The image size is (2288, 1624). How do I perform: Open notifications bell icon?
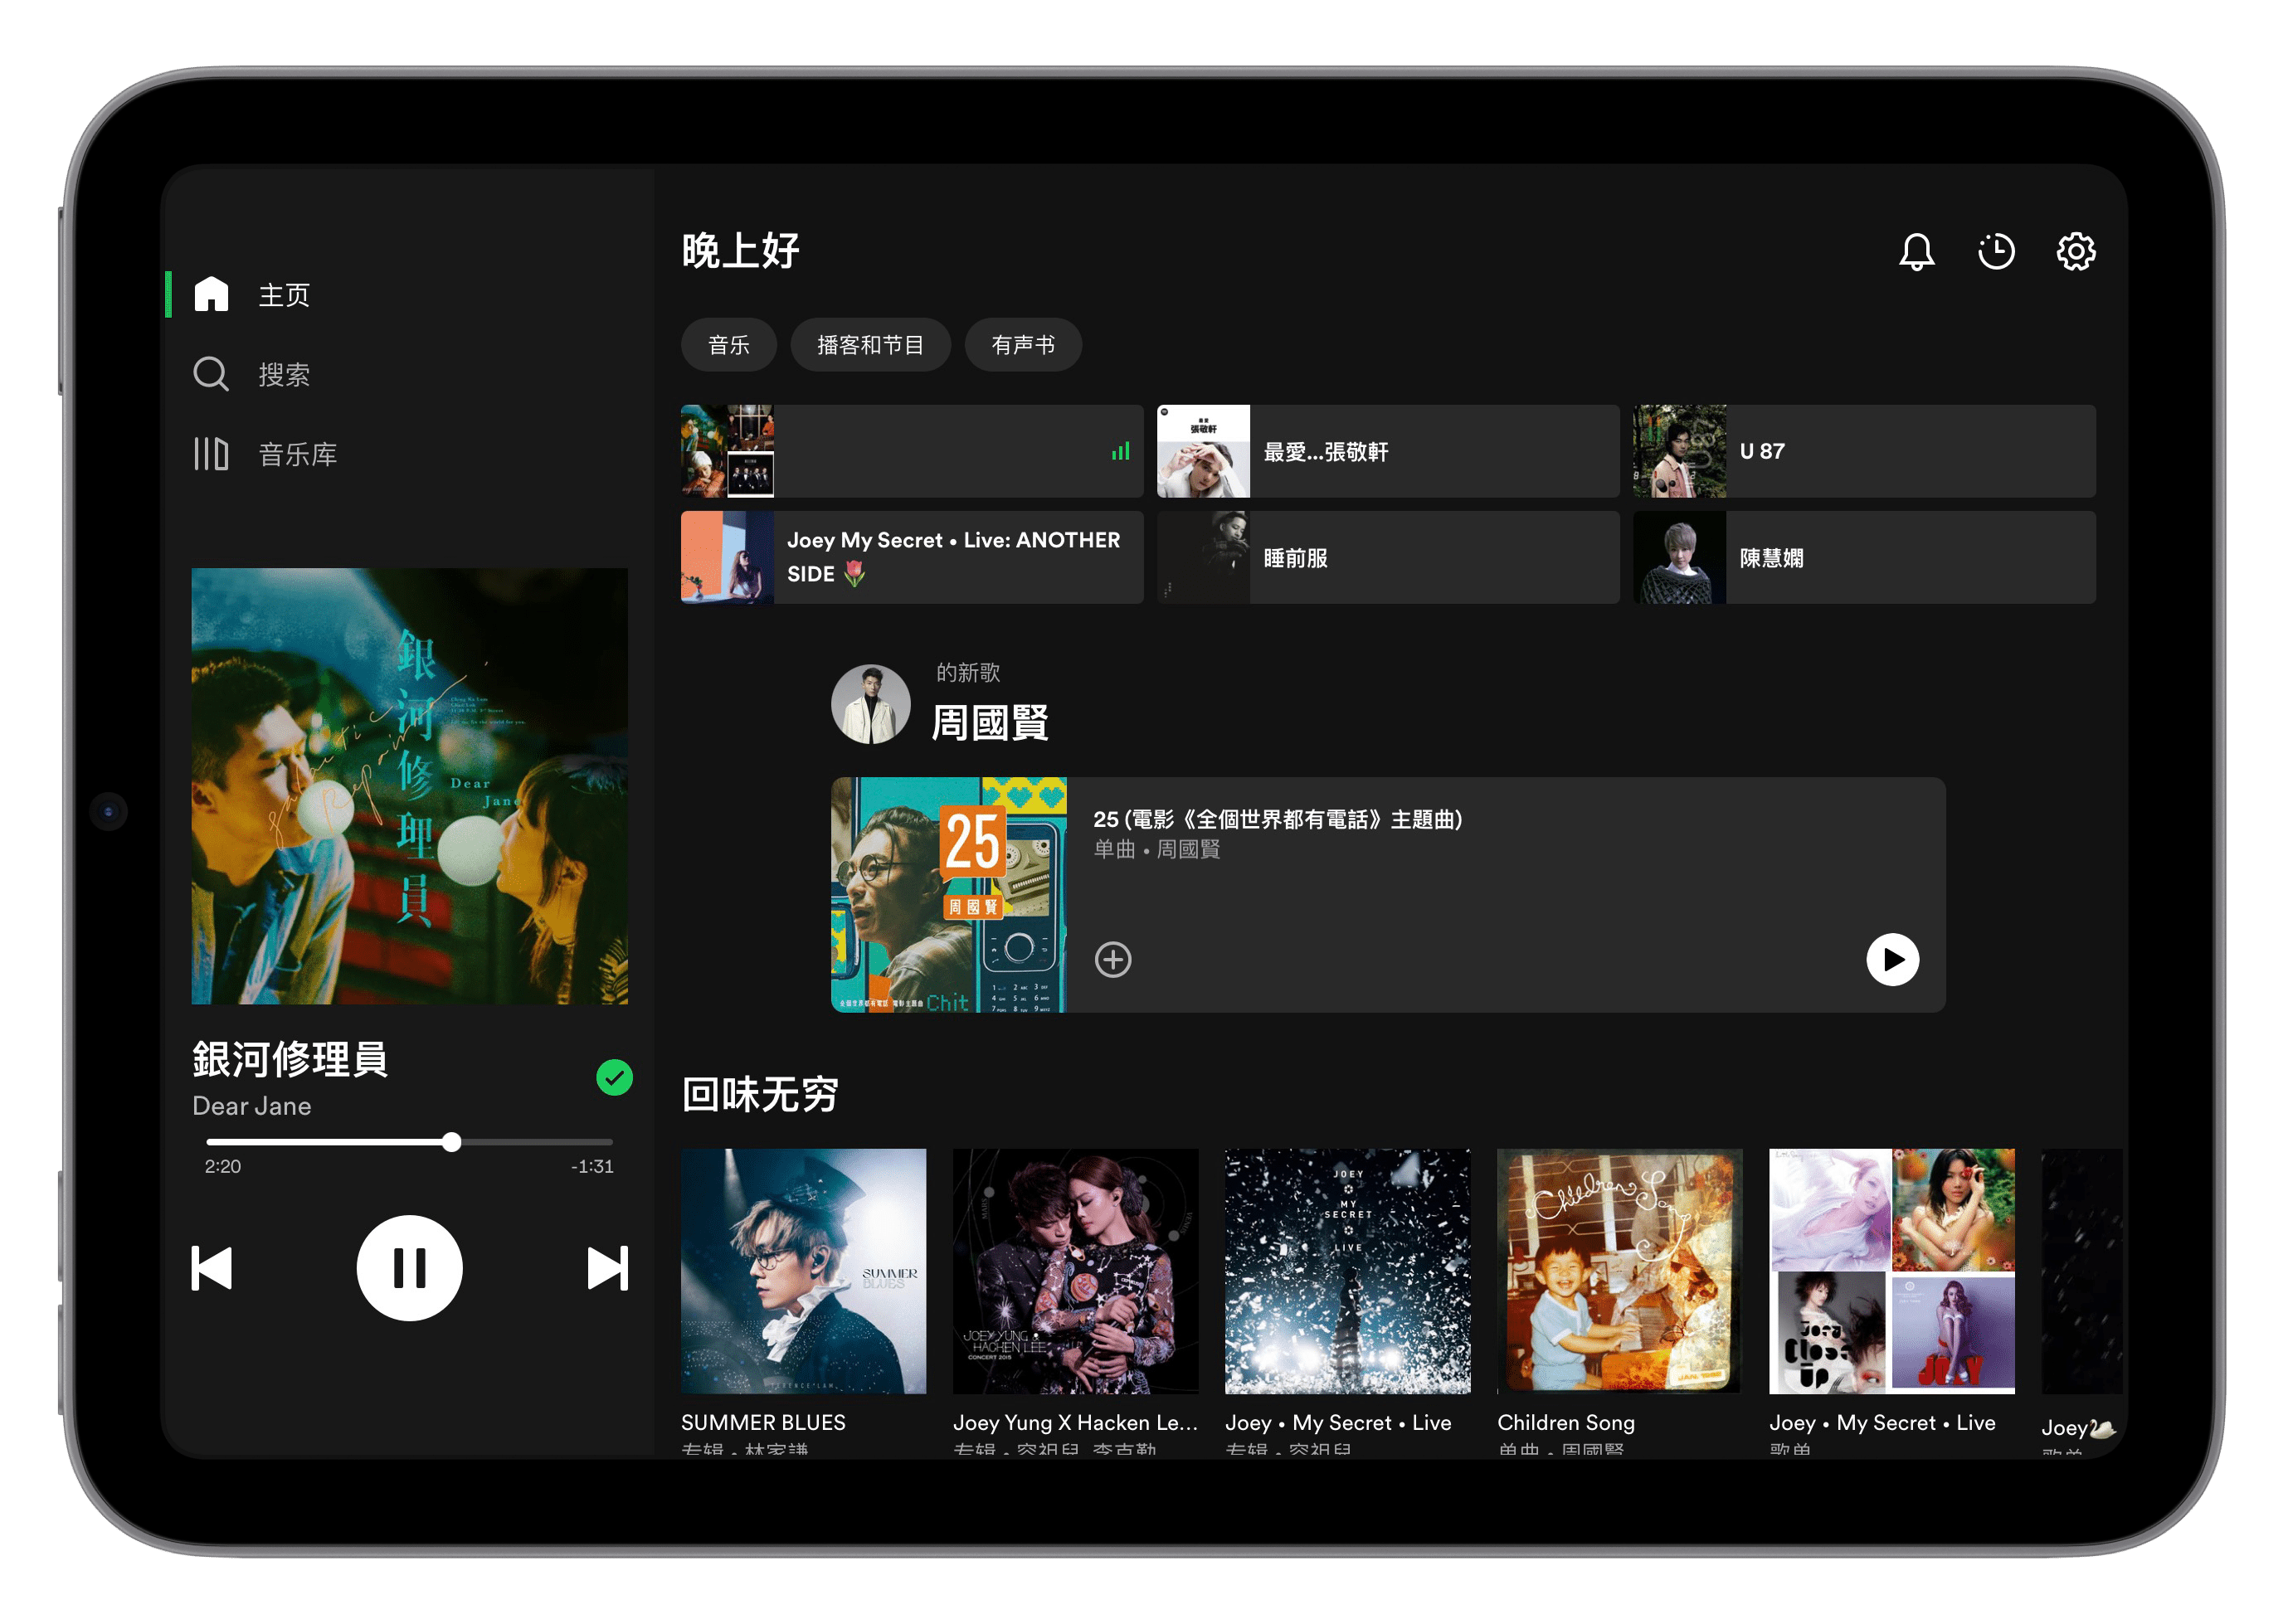click(1916, 251)
